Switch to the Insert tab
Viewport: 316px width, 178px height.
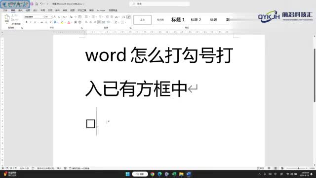(x=20, y=10)
